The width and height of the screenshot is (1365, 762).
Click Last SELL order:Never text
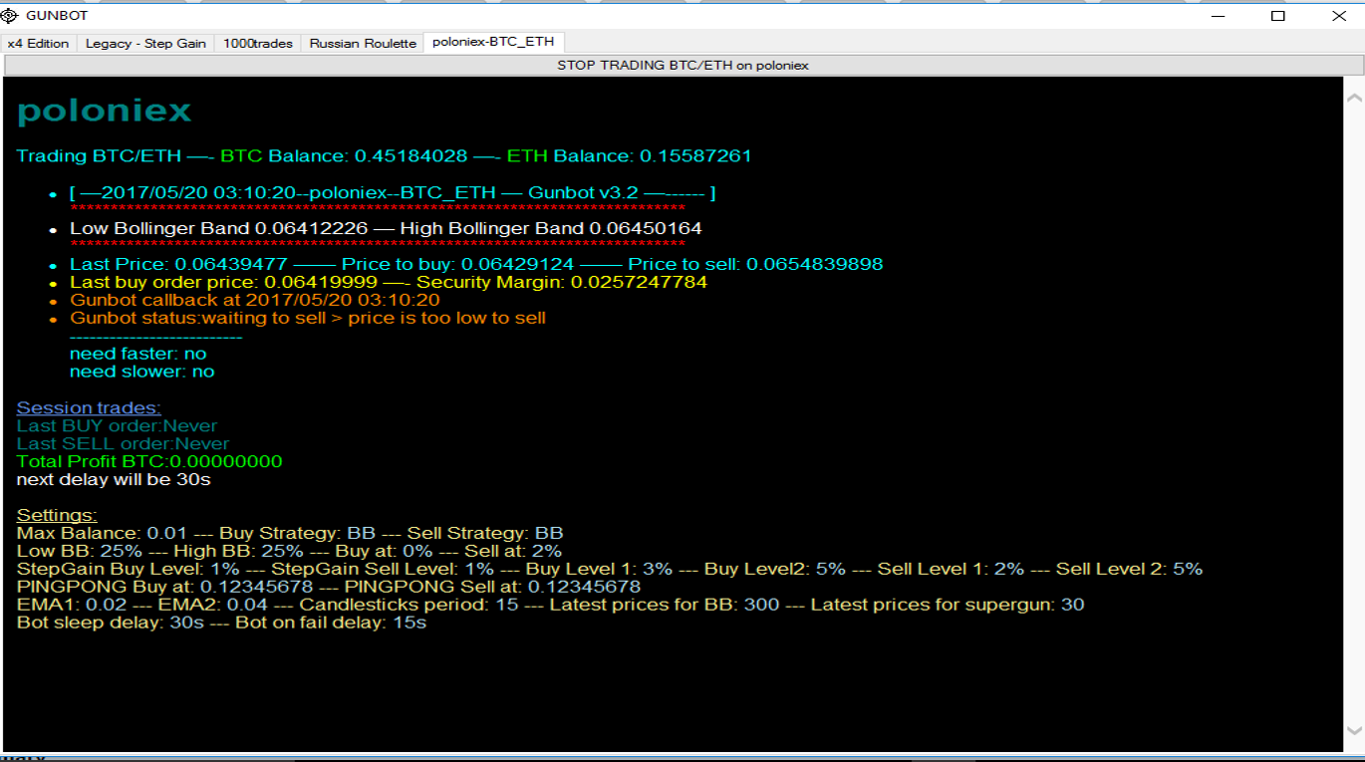(123, 443)
